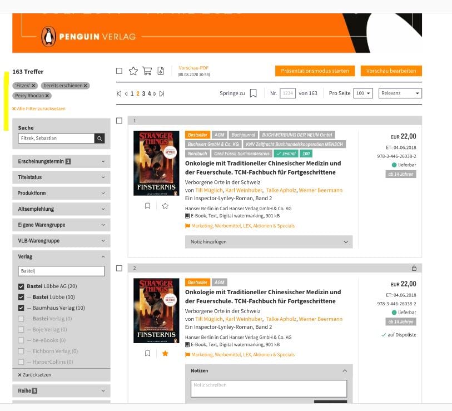Go to page 3 of results
Viewport: 452px width, 411px height.
pos(143,93)
